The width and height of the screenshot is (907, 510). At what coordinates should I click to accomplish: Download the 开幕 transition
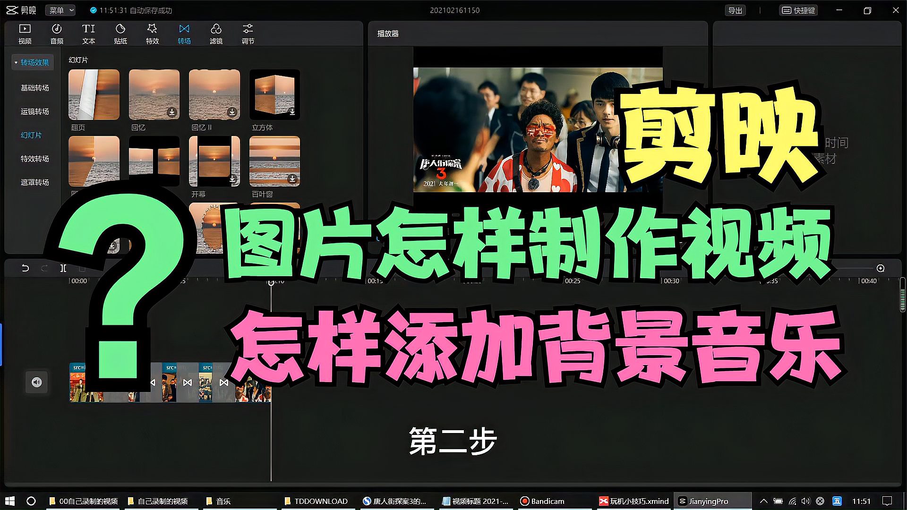pos(232,179)
